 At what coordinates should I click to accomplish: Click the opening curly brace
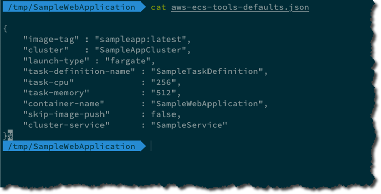click(5, 29)
